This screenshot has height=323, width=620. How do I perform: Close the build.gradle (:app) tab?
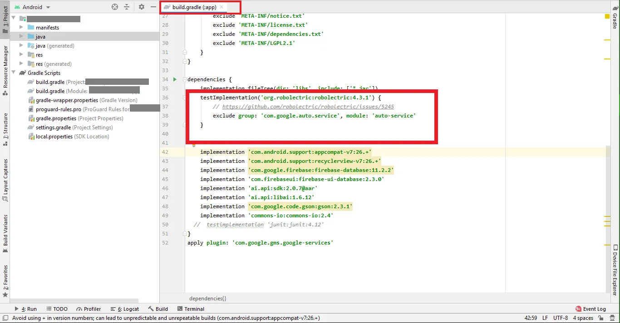(x=221, y=7)
